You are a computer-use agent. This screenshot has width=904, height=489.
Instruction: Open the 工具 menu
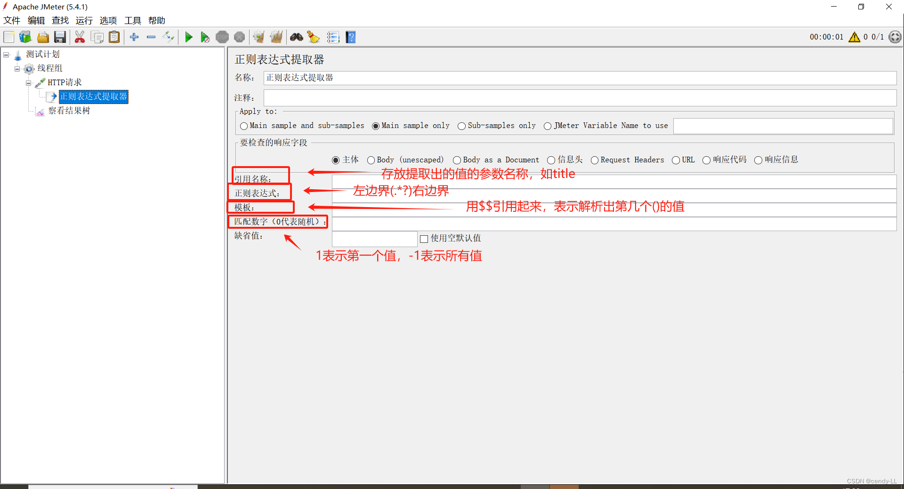tap(133, 20)
